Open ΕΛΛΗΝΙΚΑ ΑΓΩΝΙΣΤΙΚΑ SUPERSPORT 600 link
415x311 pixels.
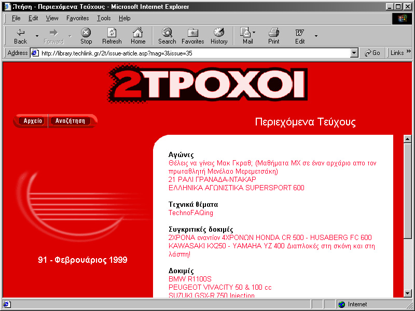click(237, 188)
